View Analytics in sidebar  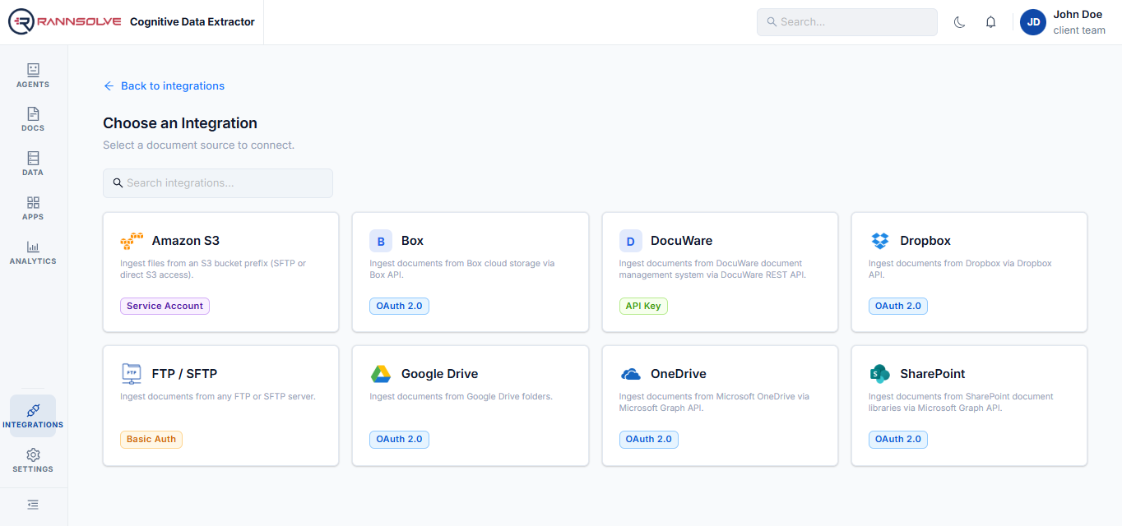tap(33, 252)
